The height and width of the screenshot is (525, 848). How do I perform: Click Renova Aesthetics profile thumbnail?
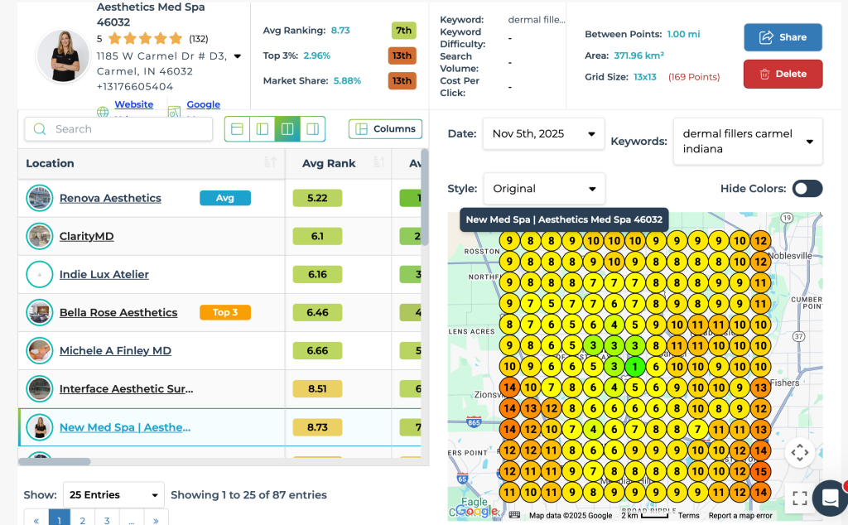tap(40, 199)
